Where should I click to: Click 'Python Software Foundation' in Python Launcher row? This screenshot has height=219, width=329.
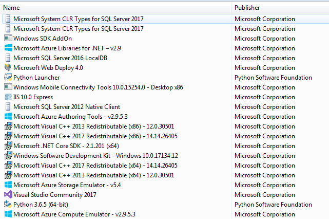click(273, 78)
